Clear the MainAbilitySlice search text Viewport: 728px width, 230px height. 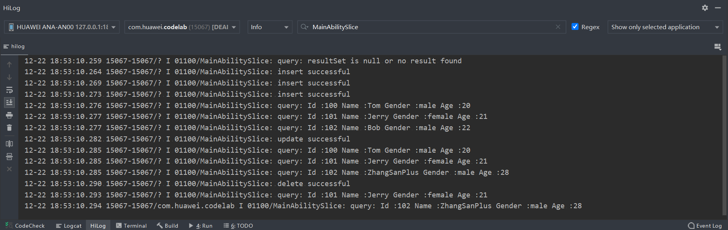click(x=558, y=27)
